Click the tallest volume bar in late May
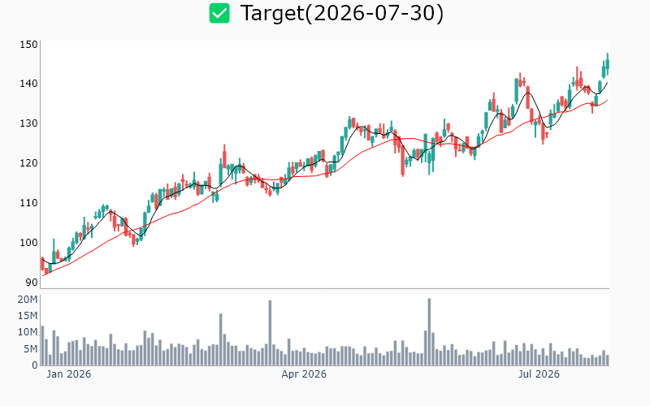Image resolution: width=650 pixels, height=406 pixels. (x=430, y=332)
